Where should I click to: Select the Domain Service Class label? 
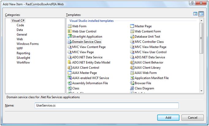pyautogui.click(x=87, y=42)
